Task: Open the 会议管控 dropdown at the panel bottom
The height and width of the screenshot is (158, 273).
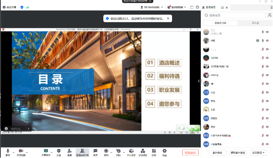Action: tap(258, 153)
